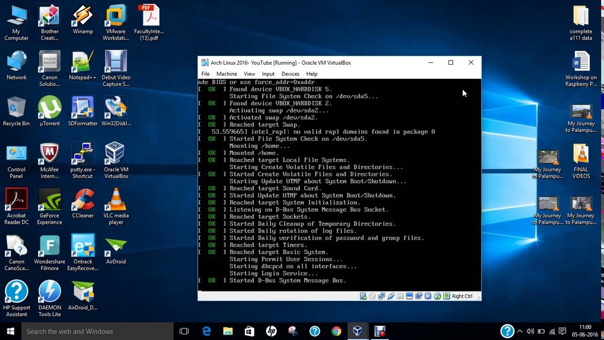
Task: Open the Machine menu in VirtualBox
Action: pyautogui.click(x=227, y=74)
